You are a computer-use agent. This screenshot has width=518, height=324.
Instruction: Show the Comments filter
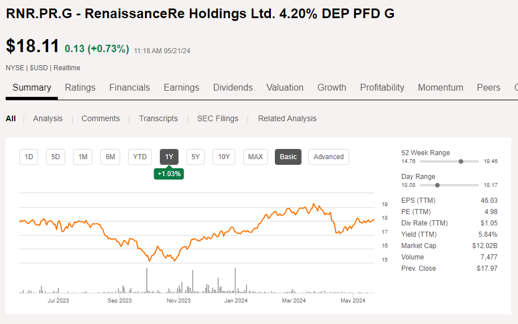(100, 118)
